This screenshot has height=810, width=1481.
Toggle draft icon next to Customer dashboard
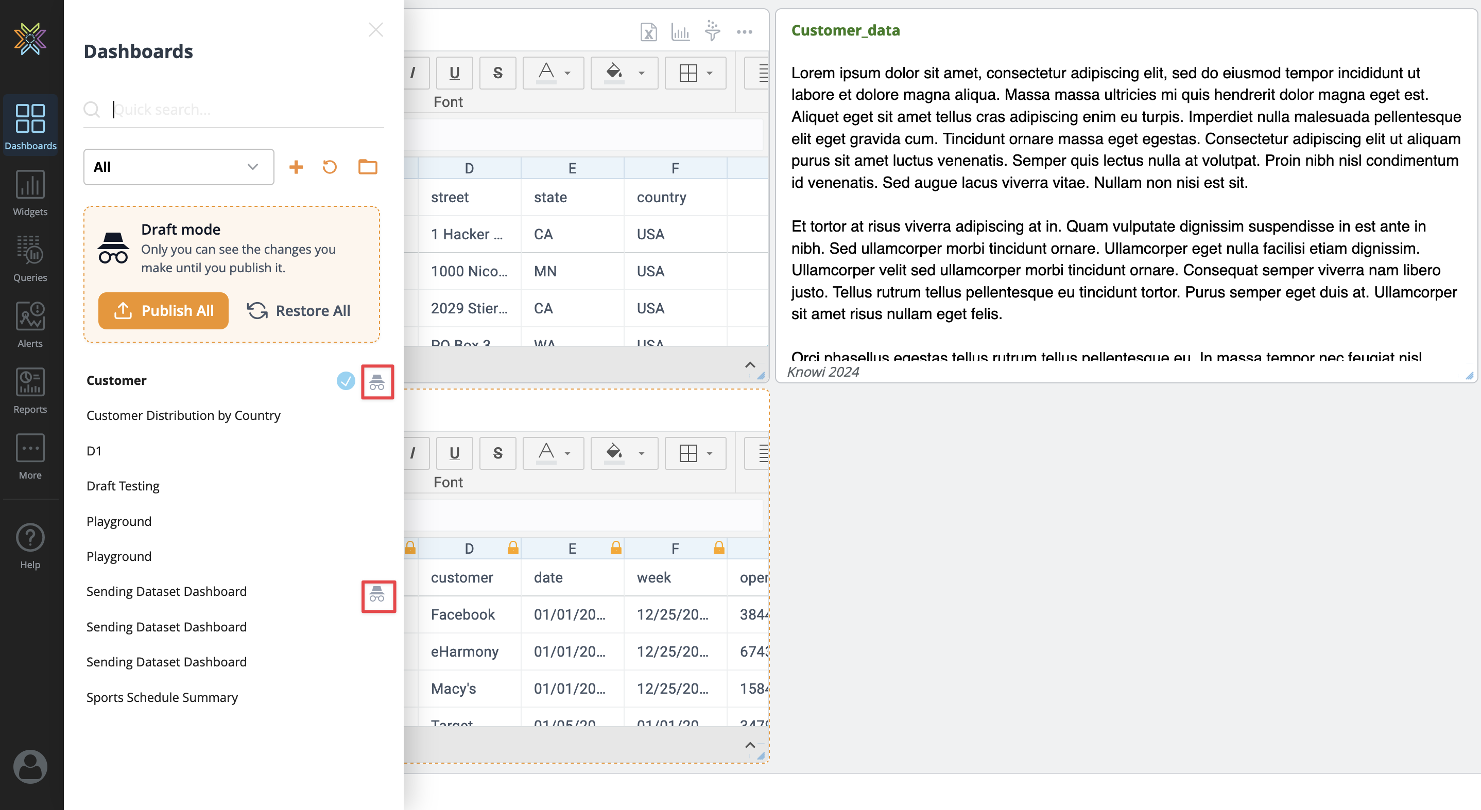coord(377,381)
